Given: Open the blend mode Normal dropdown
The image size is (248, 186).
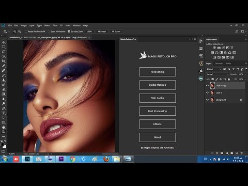Looking at the screenshot, I should pyautogui.click(x=218, y=74).
